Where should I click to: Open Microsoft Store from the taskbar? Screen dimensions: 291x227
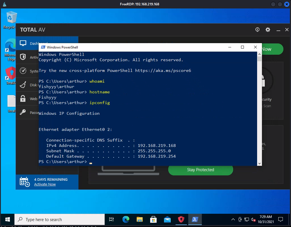click(x=153, y=220)
